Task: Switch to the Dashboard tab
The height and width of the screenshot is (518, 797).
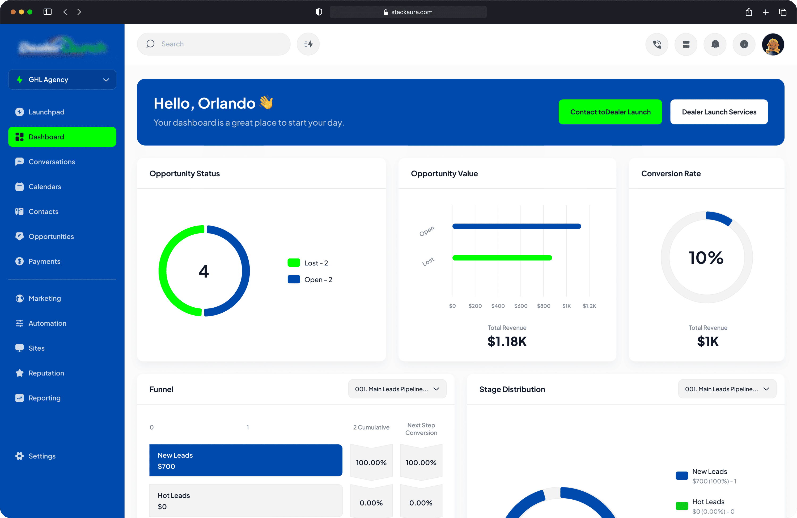Action: click(46, 137)
